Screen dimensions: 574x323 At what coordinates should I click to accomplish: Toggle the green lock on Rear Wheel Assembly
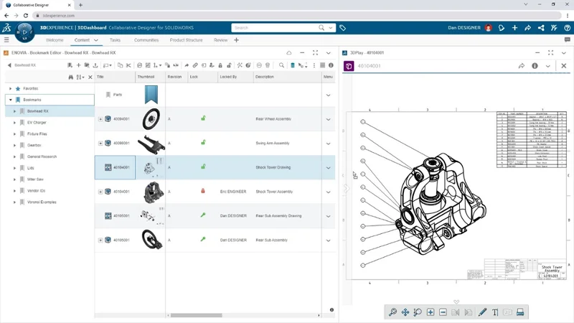[x=203, y=119]
